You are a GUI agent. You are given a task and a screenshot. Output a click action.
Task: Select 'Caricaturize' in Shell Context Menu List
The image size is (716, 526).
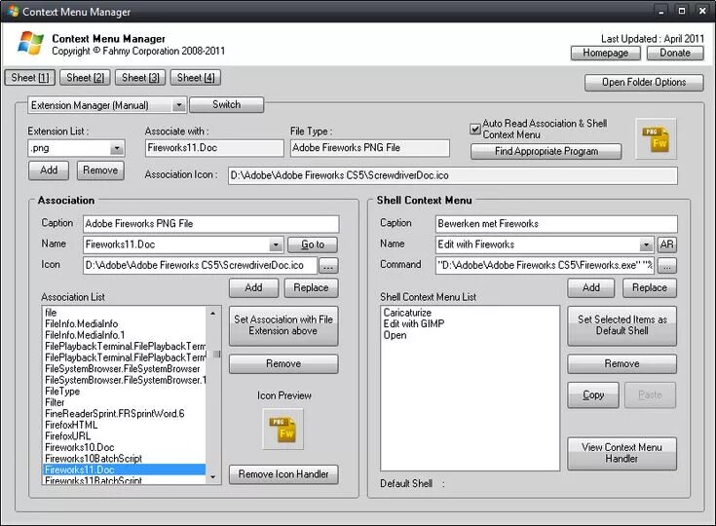click(407, 313)
